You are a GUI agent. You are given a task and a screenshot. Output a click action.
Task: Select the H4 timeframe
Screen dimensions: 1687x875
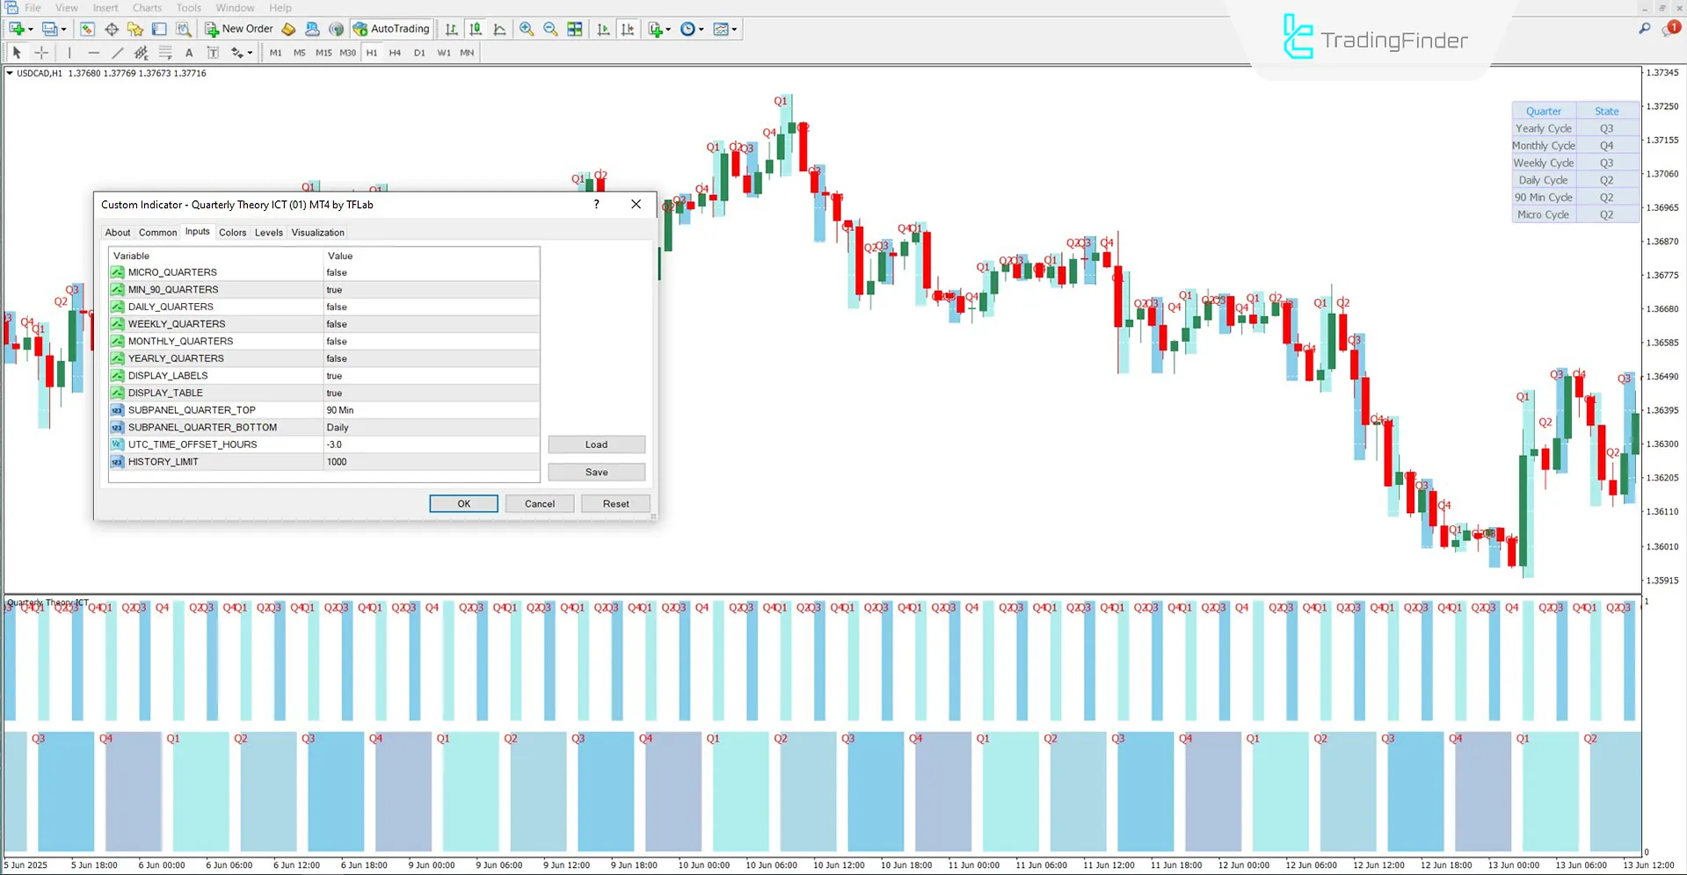(395, 53)
